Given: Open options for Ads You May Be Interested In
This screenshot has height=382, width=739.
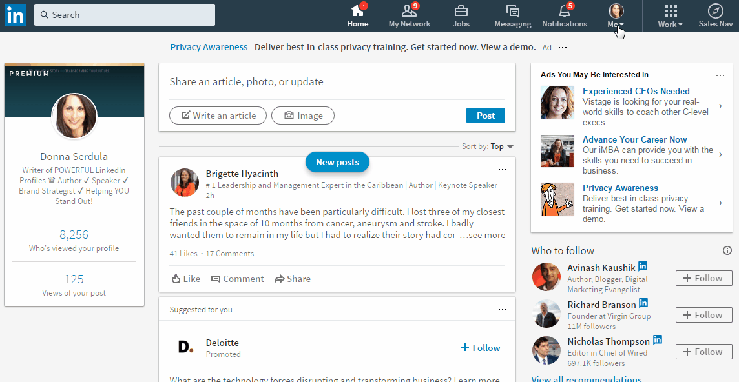Looking at the screenshot, I should 720,75.
